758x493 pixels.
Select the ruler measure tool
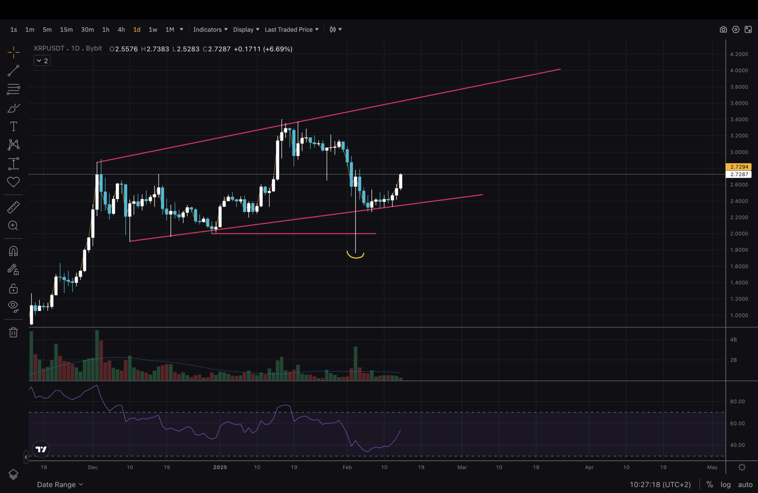point(14,207)
